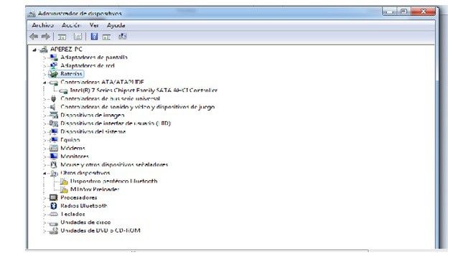Click the Controladoras ATA/ATAPI IDE icon

tap(54, 83)
